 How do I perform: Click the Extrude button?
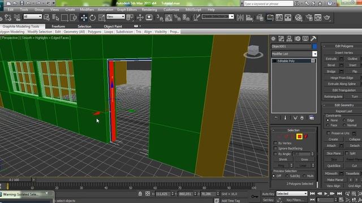click(x=331, y=59)
